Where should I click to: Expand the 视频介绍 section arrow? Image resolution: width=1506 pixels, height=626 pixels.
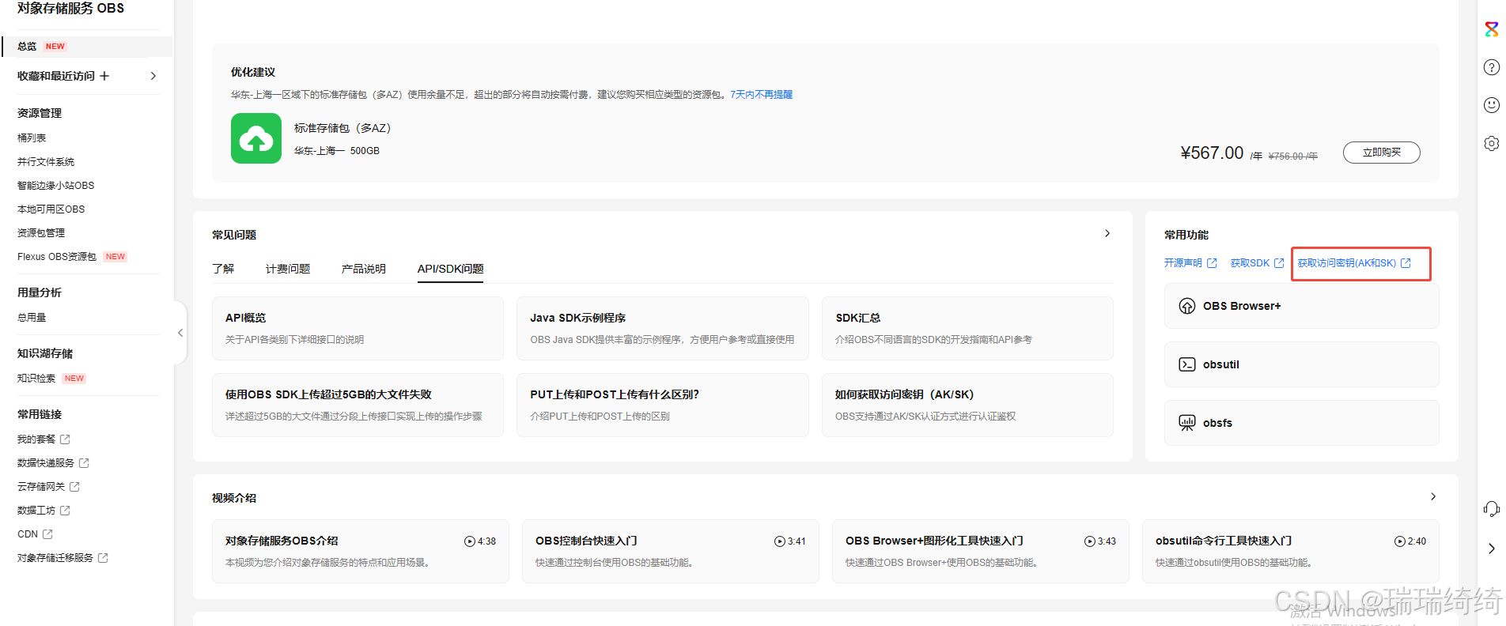click(1433, 496)
